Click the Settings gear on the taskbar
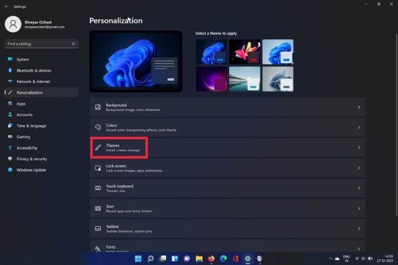 click(248, 259)
